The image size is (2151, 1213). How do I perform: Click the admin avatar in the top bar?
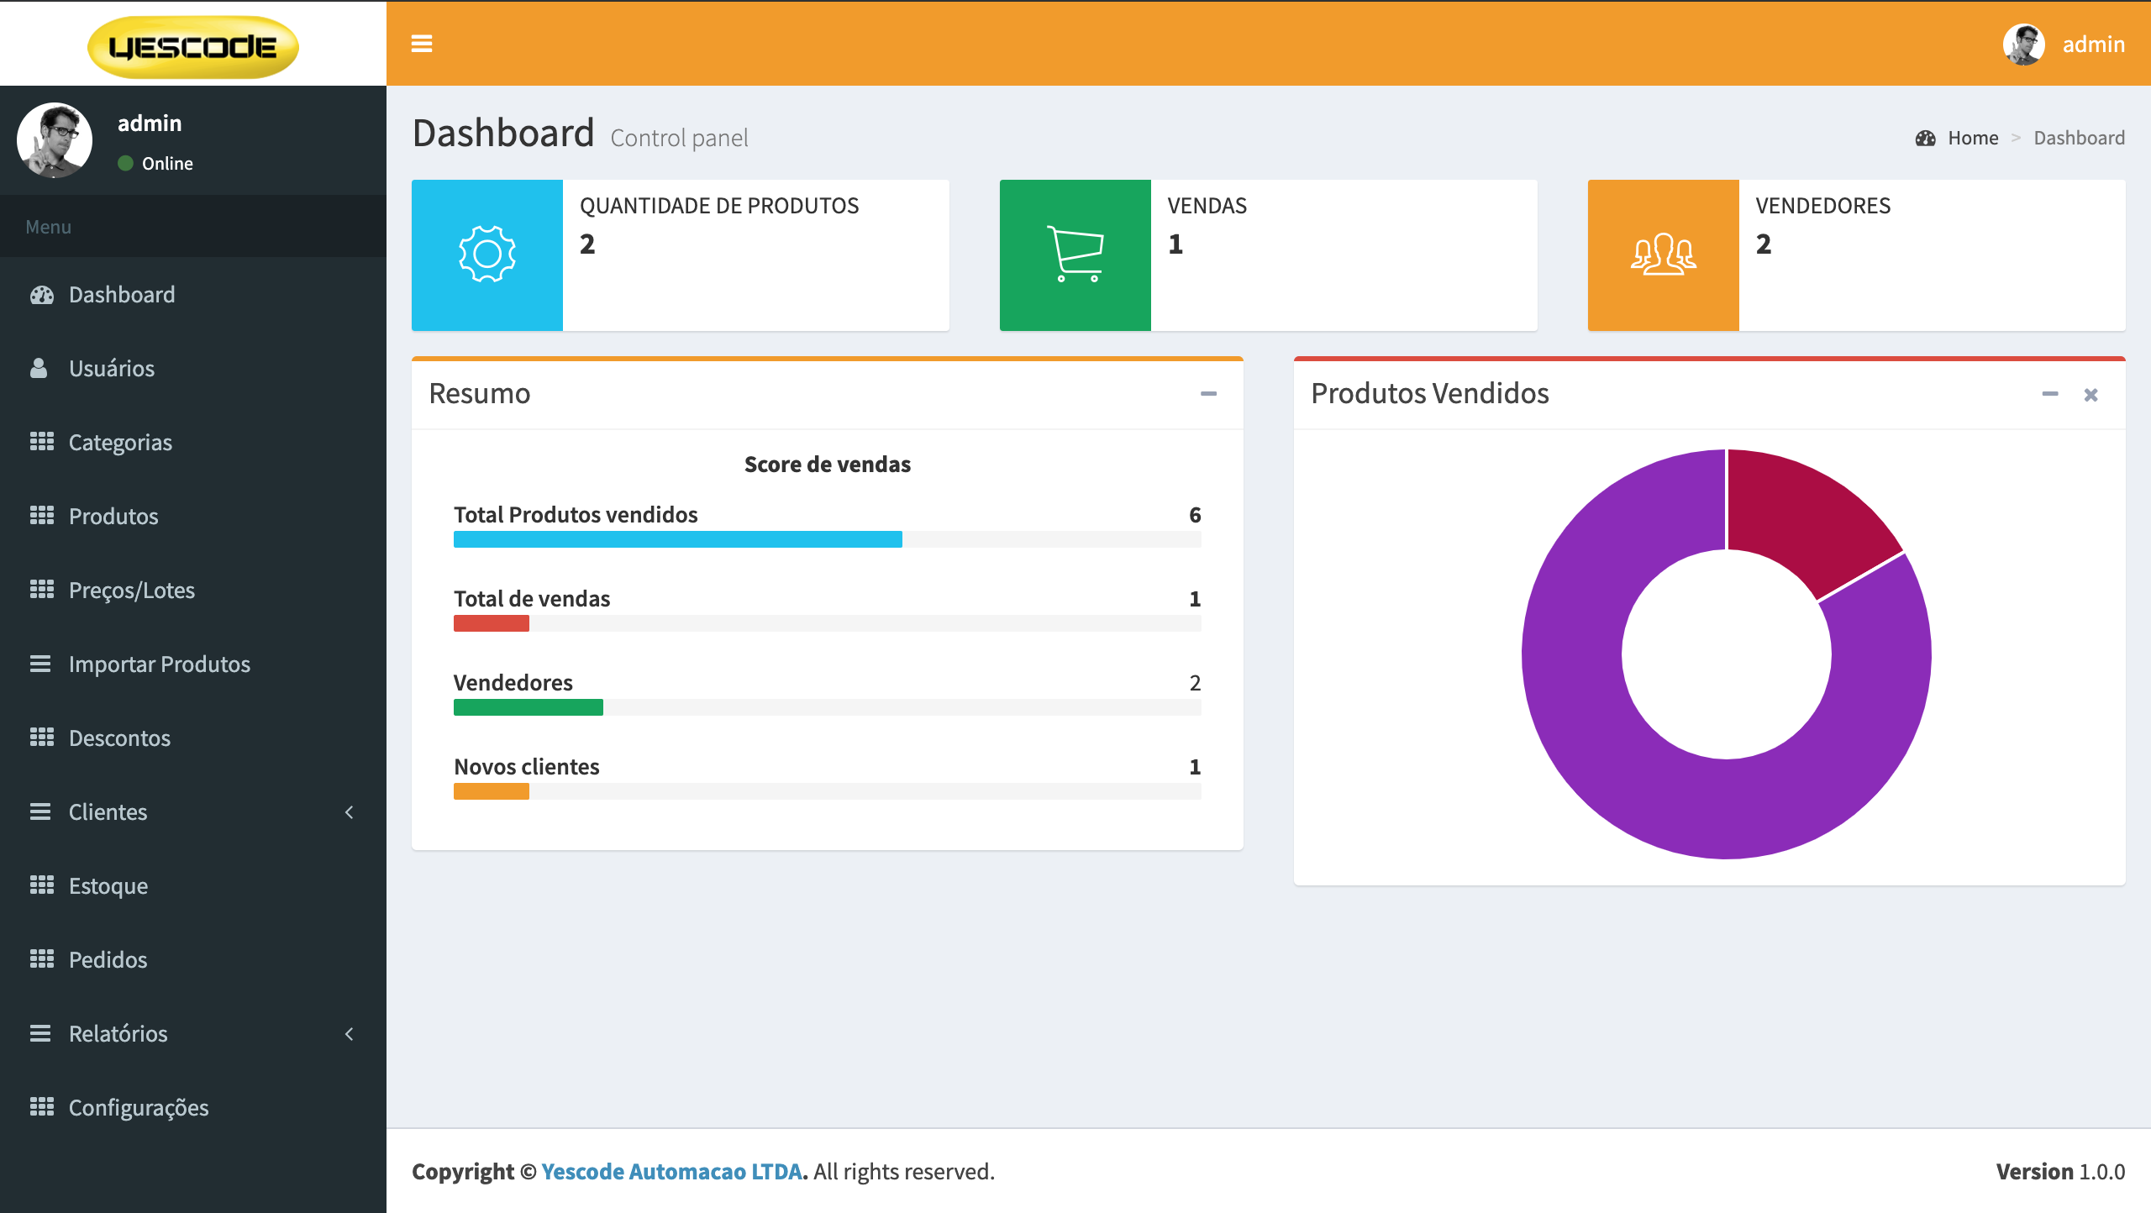click(2023, 45)
